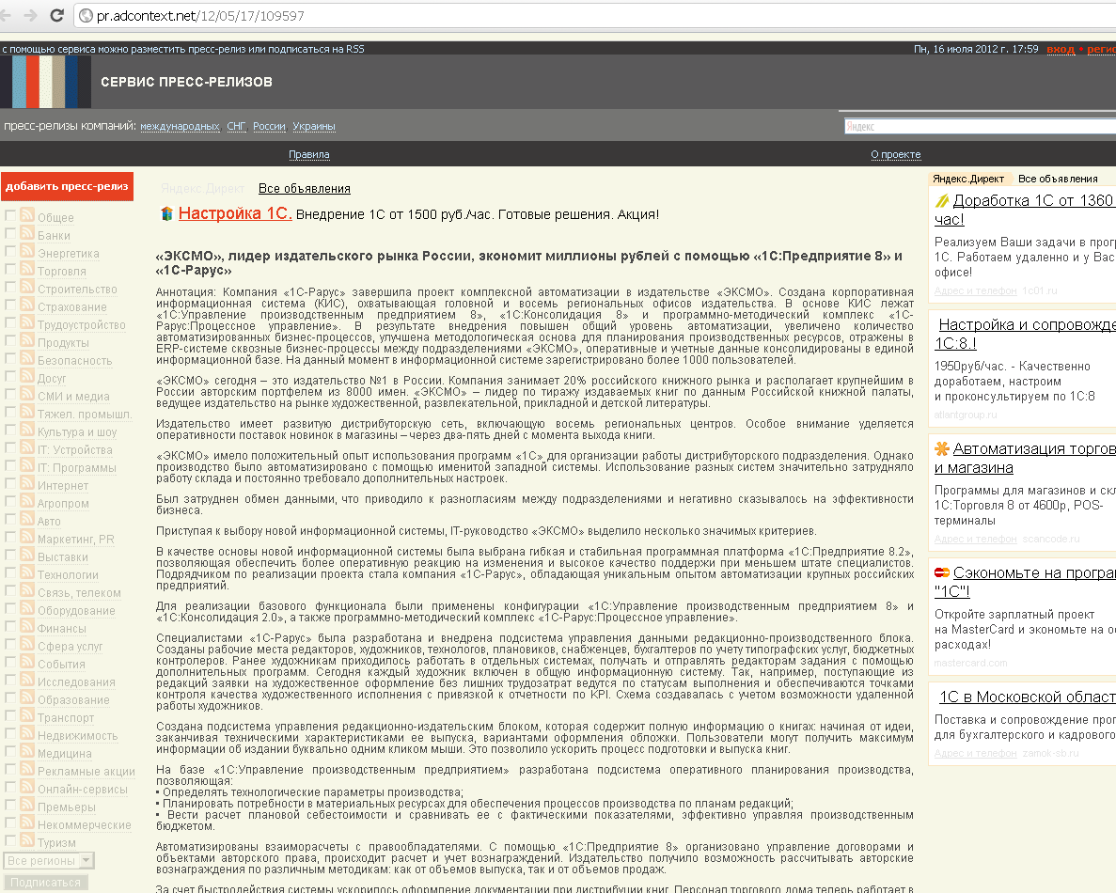The height and width of the screenshot is (893, 1116).
Task: Click the Подписаться button
Action: [45, 883]
